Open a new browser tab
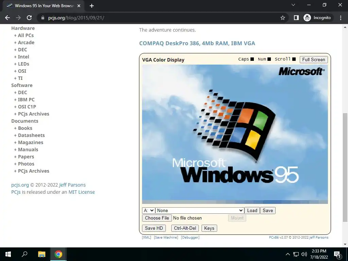The width and height of the screenshot is (348, 261). point(92,6)
